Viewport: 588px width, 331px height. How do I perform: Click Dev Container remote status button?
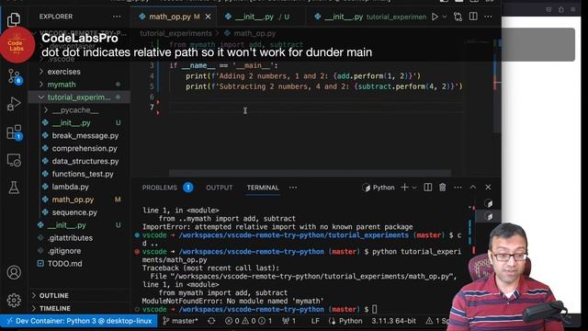[x=80, y=321]
